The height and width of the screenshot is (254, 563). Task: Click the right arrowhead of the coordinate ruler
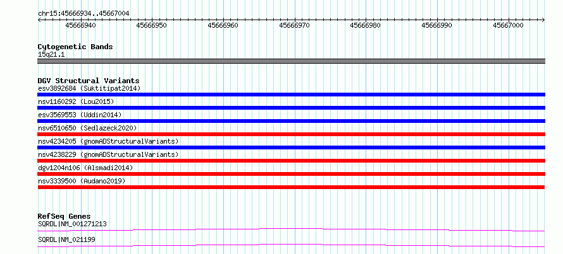pos(543,20)
